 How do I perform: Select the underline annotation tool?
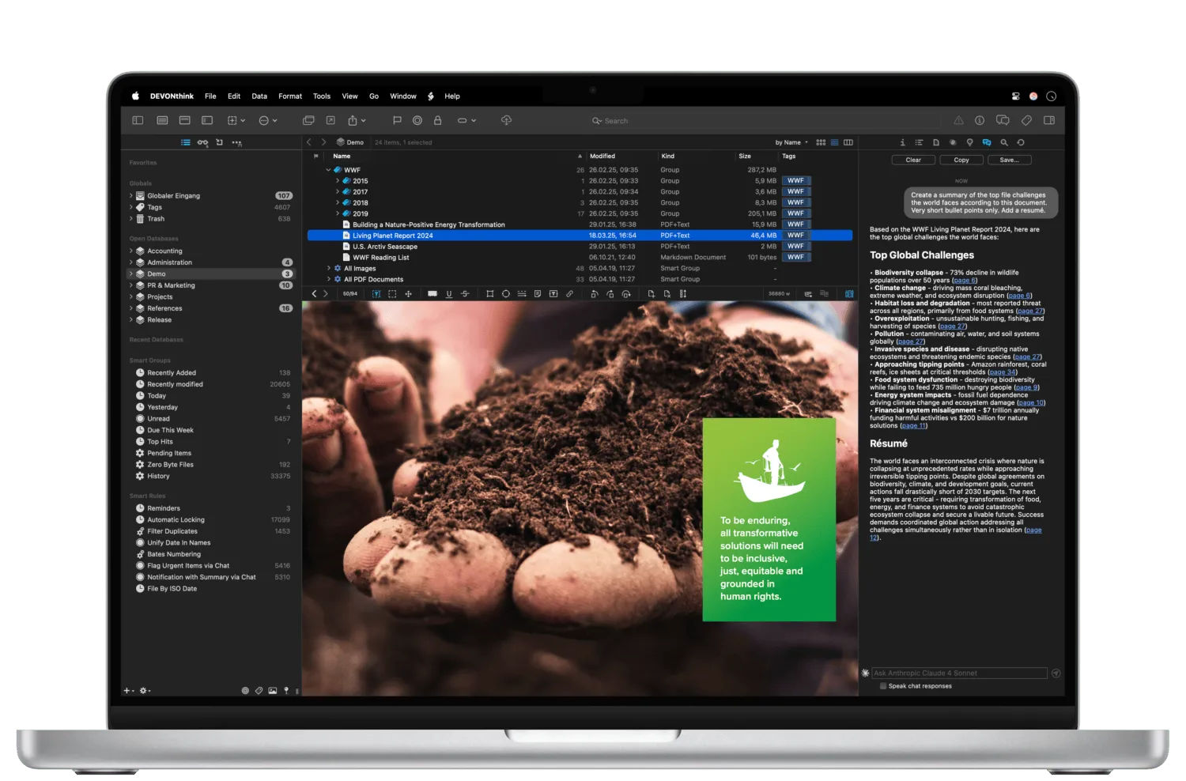[x=448, y=293]
